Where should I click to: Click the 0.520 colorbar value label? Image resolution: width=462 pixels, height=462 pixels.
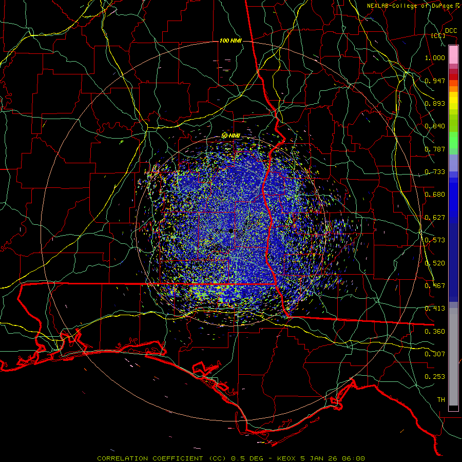click(435, 263)
